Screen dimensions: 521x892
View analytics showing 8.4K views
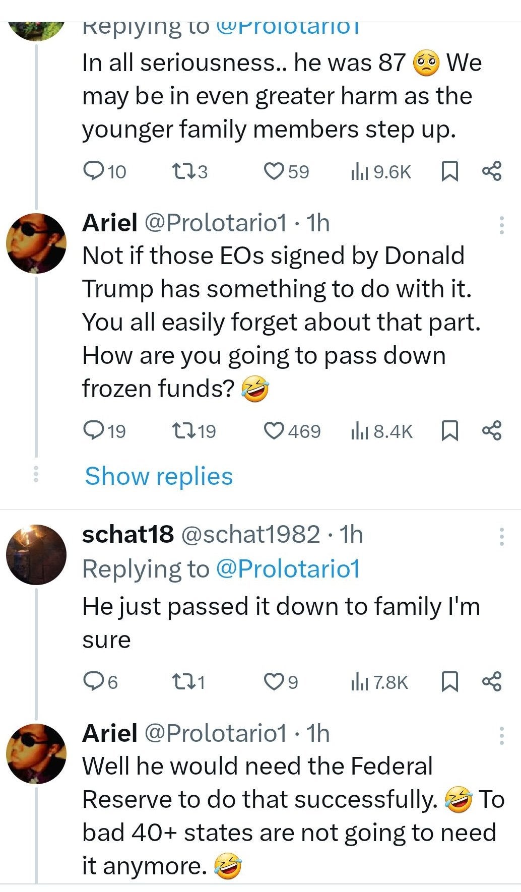[381, 431]
